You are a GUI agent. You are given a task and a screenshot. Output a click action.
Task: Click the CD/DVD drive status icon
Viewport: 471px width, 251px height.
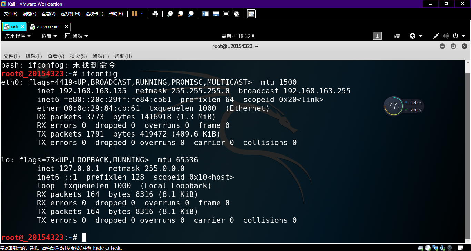pos(428,248)
